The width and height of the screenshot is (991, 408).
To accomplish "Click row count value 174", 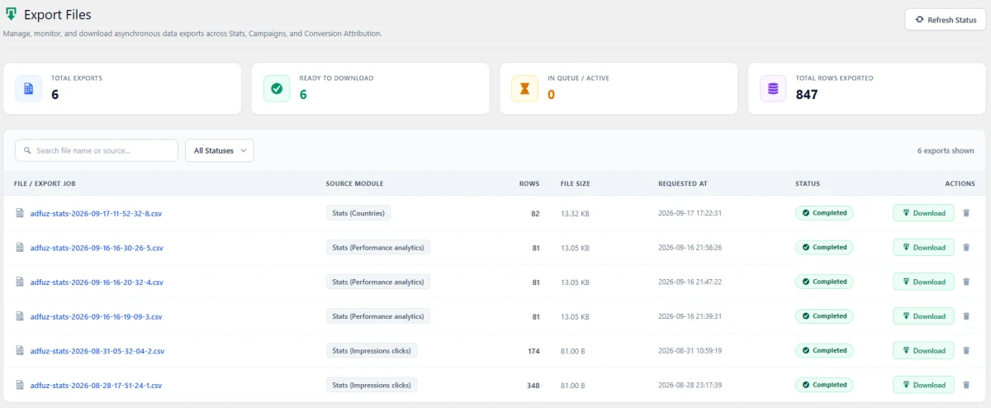I will 533,351.
